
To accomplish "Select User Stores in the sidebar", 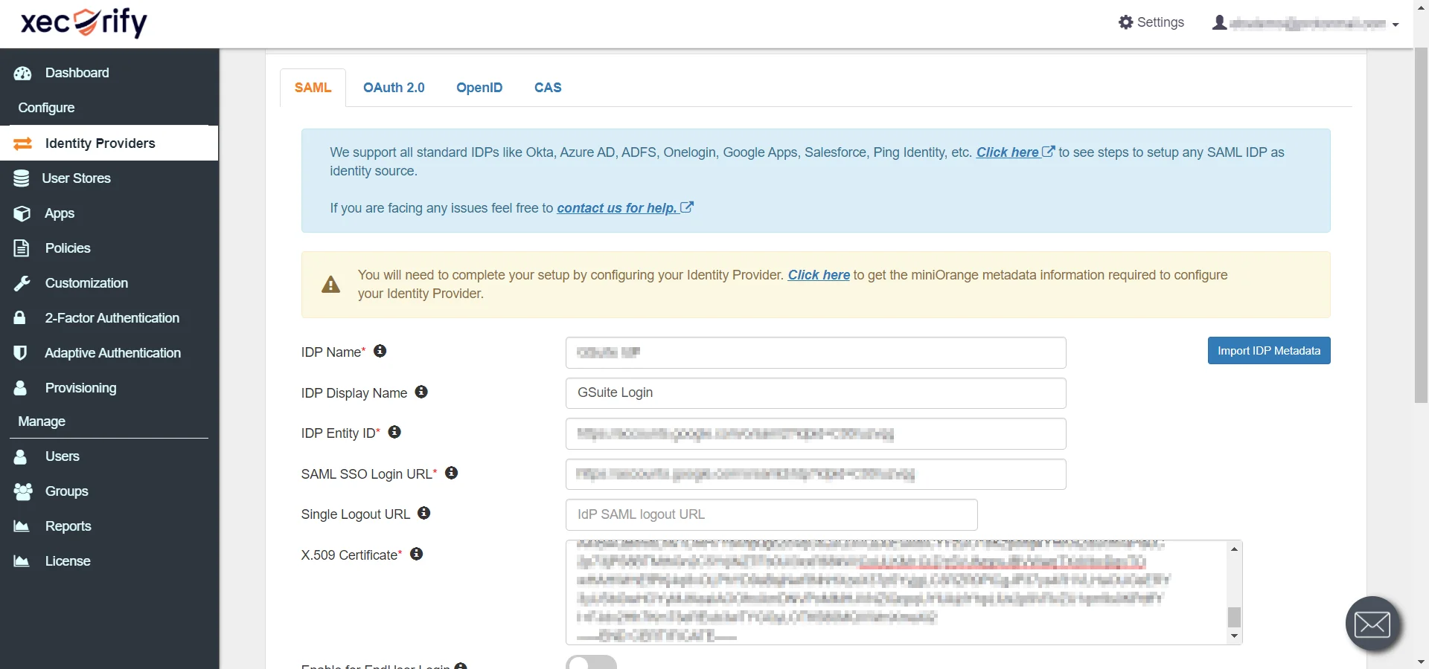I will [x=77, y=178].
